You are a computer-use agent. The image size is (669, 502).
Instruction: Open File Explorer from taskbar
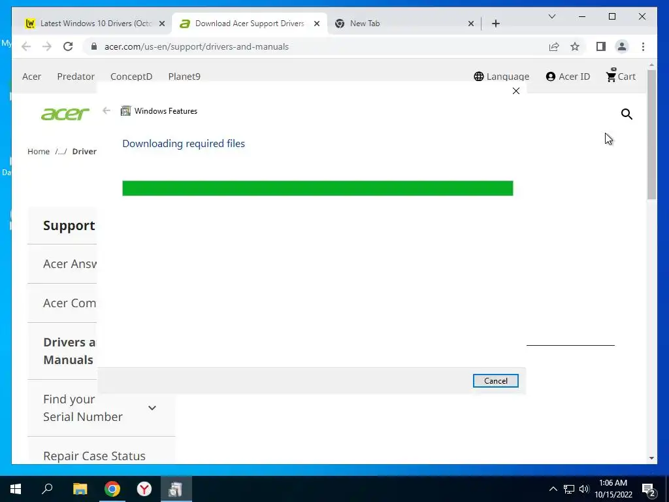click(x=80, y=489)
